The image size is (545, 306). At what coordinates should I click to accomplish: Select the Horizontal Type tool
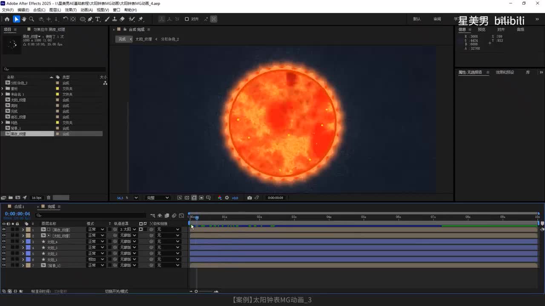pyautogui.click(x=98, y=19)
